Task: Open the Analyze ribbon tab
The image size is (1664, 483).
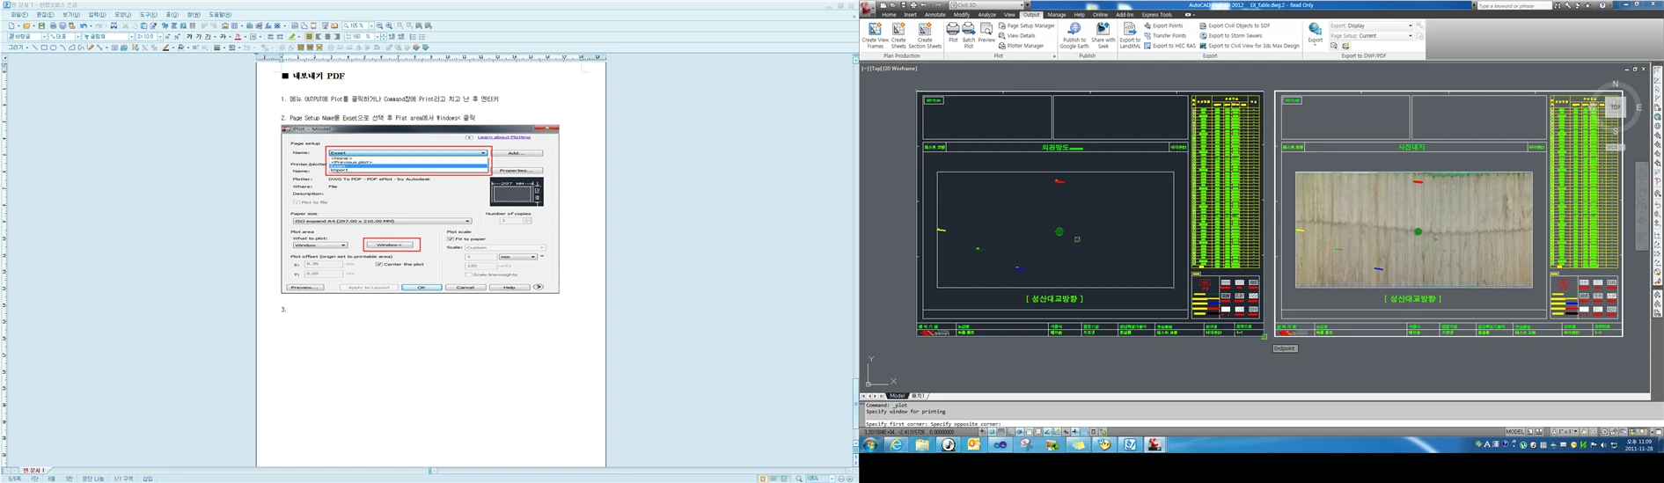Action: tap(986, 15)
